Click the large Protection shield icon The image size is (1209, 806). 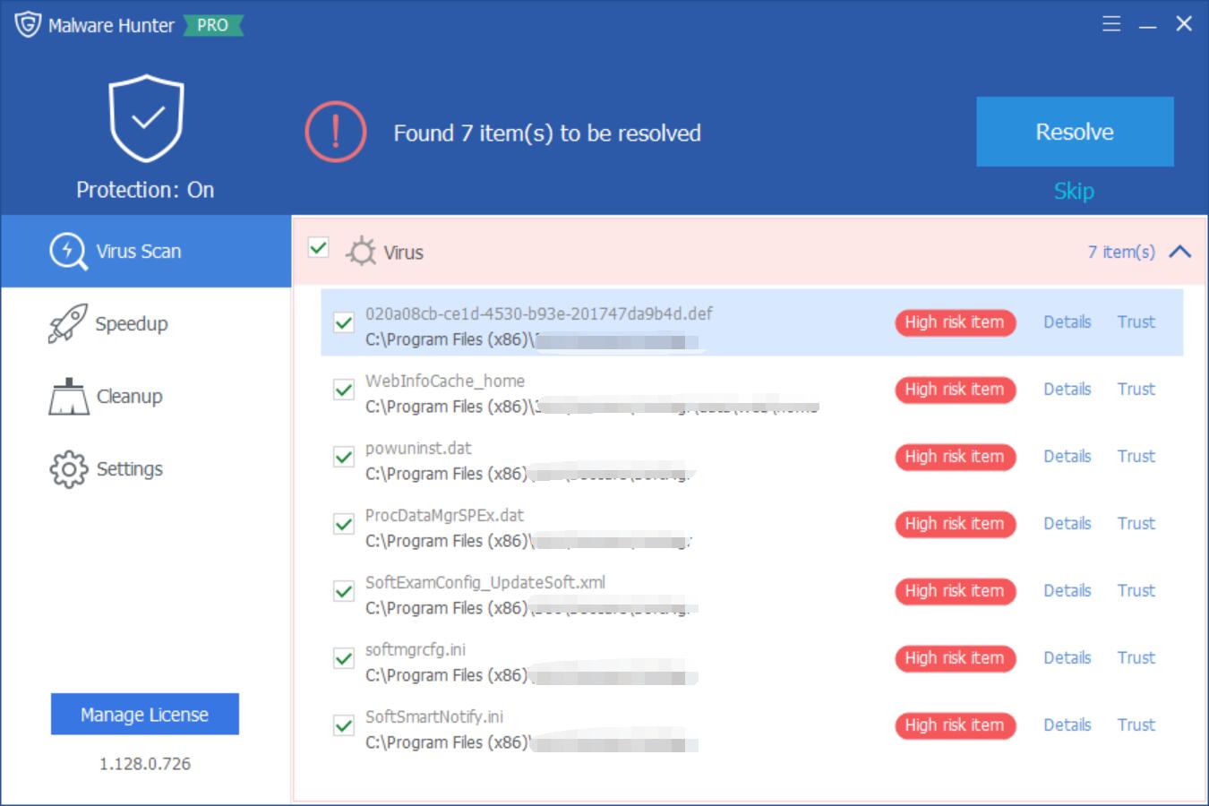point(146,118)
